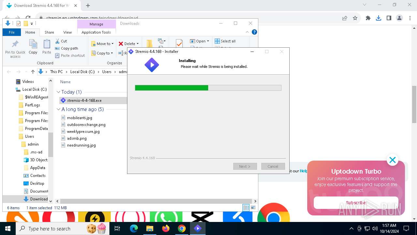Collapse the Explorer ribbon chevron
Viewport: 417px width, 235px height.
point(247,32)
